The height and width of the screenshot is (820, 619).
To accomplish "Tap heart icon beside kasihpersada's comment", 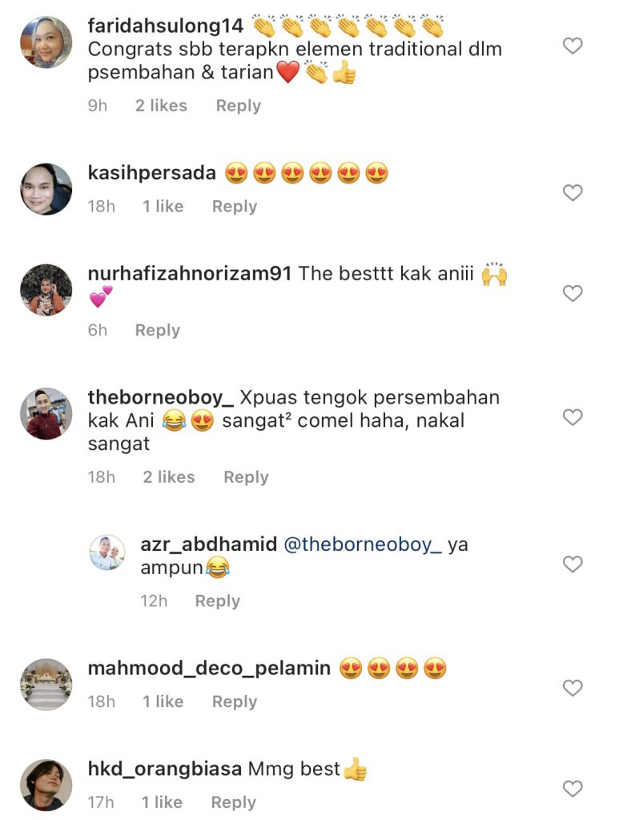I will click(573, 193).
